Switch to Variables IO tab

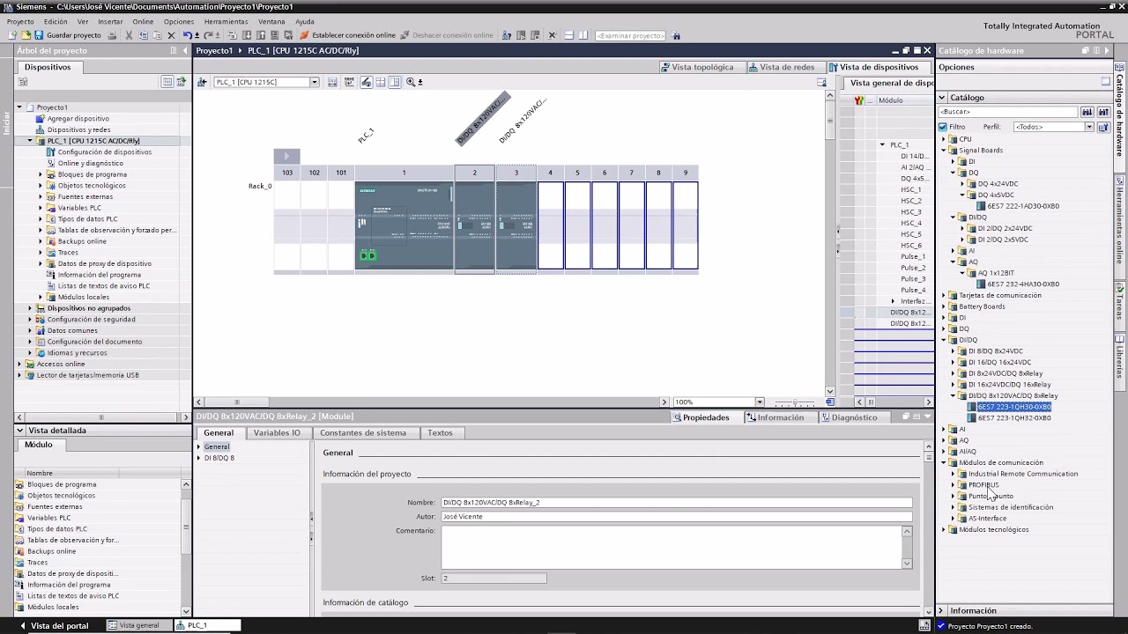tap(277, 432)
